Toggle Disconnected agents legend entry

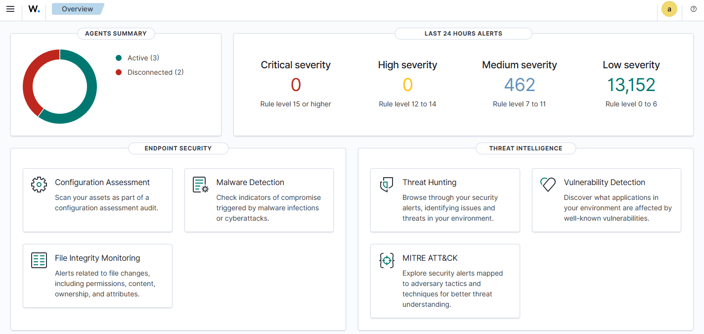(155, 72)
